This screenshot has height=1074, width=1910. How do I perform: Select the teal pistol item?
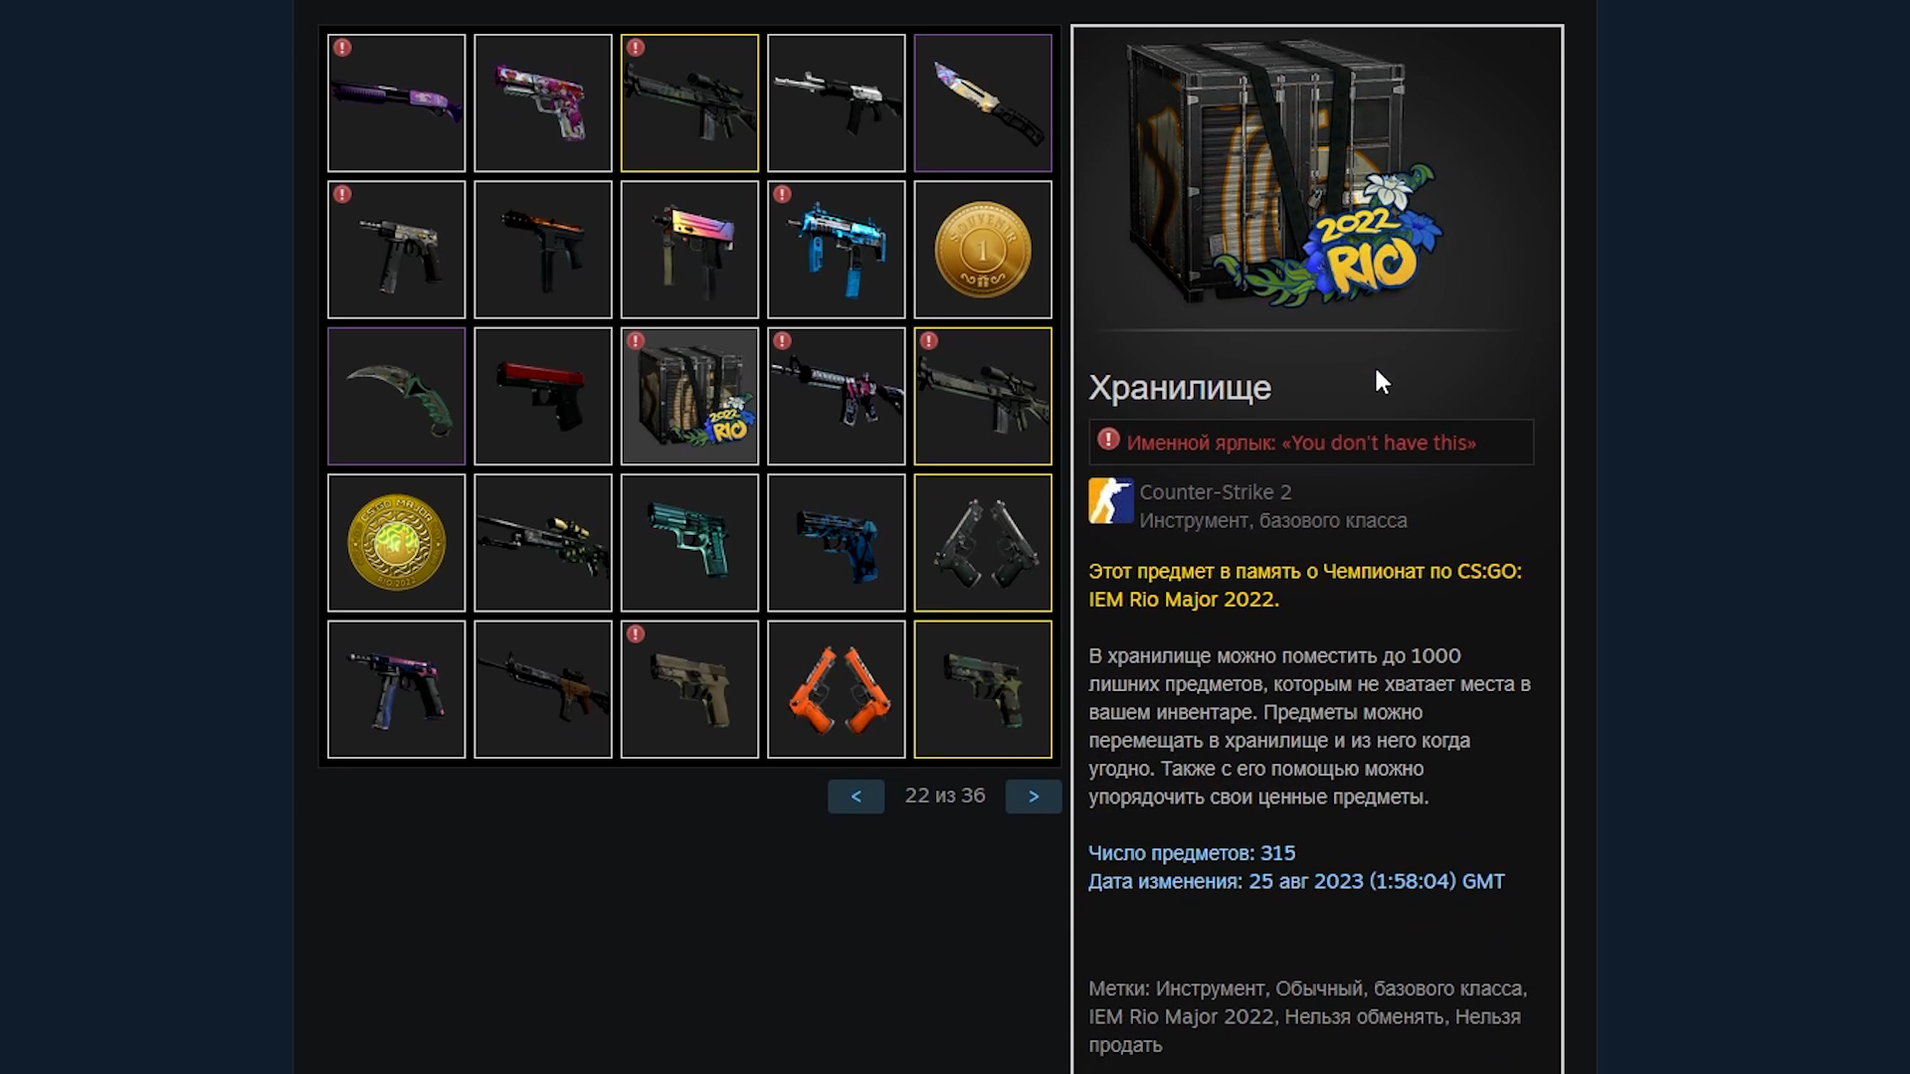[689, 543]
